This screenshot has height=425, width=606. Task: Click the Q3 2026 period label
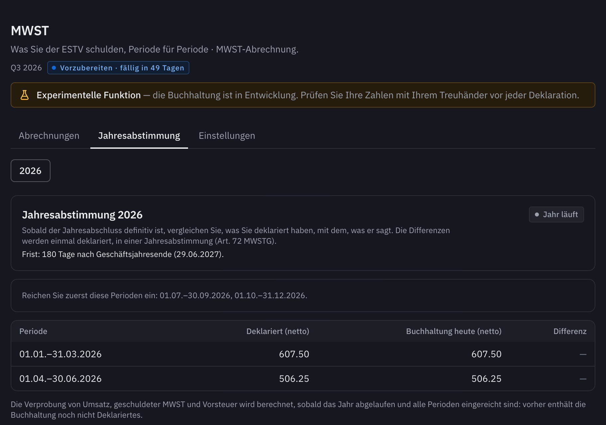26,68
